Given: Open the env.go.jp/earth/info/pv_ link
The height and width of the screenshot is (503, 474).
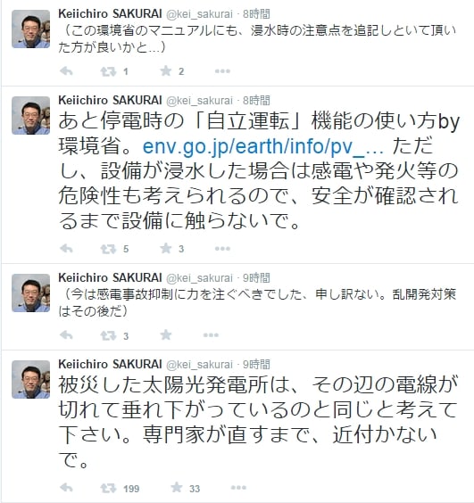Looking at the screenshot, I should click(x=263, y=146).
